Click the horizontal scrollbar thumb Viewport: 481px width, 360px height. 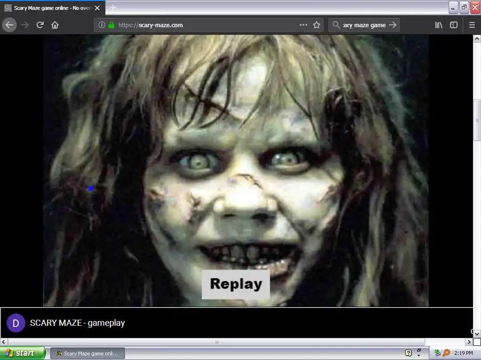(x=217, y=342)
